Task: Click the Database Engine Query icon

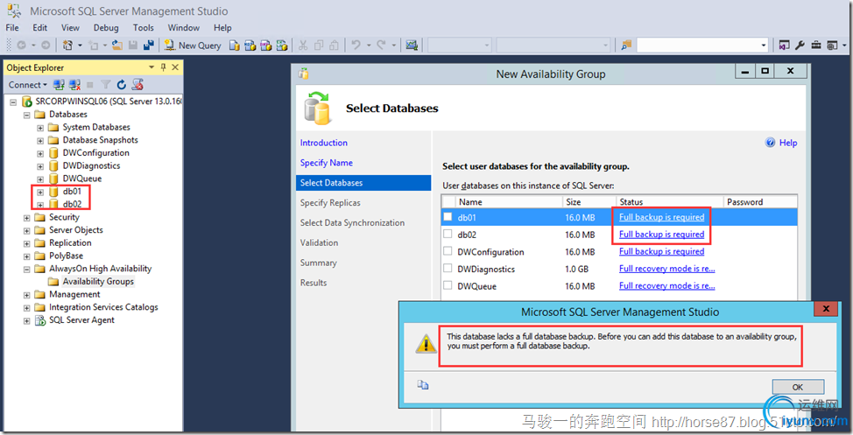Action: pos(235,46)
